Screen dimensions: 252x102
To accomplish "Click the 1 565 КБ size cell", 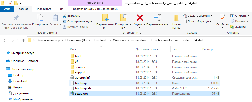I will (x=214, y=88).
